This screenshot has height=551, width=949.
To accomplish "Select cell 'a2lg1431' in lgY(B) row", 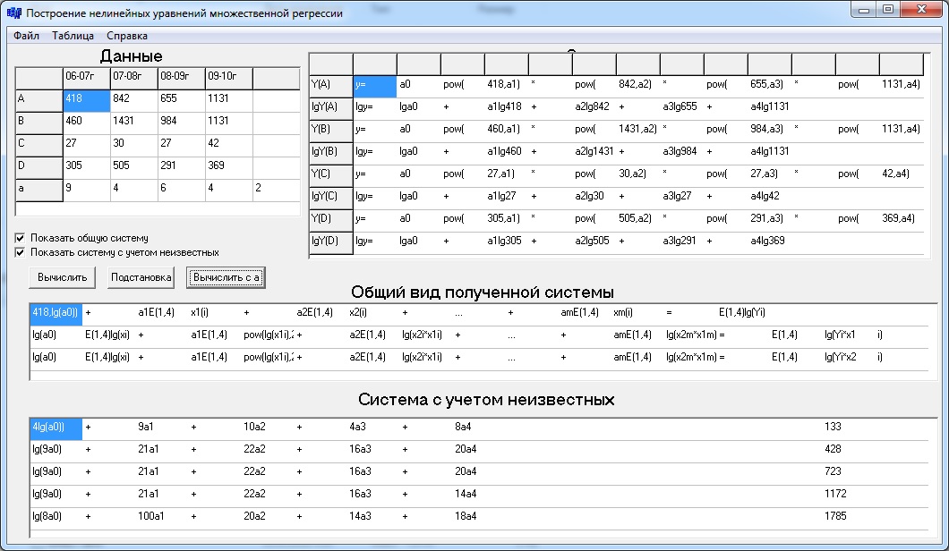I will click(x=594, y=154).
